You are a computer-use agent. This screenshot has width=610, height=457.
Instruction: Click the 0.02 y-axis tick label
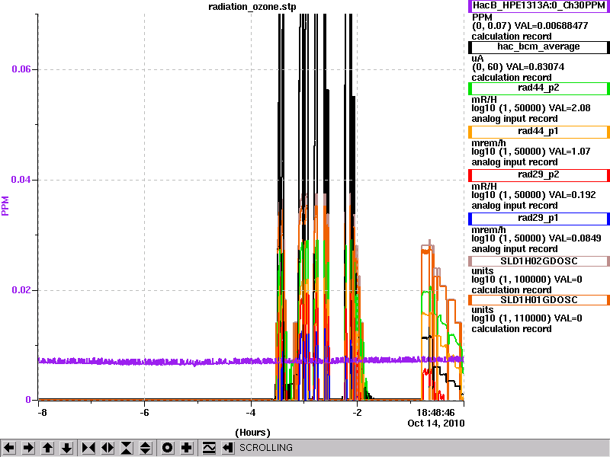tap(21, 290)
